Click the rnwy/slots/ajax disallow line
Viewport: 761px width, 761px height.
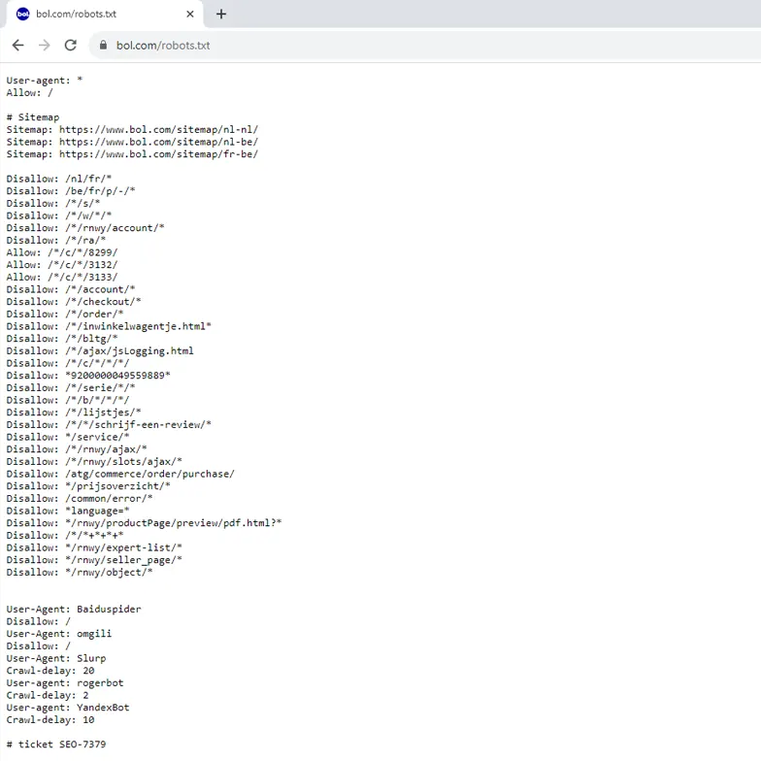coord(94,462)
